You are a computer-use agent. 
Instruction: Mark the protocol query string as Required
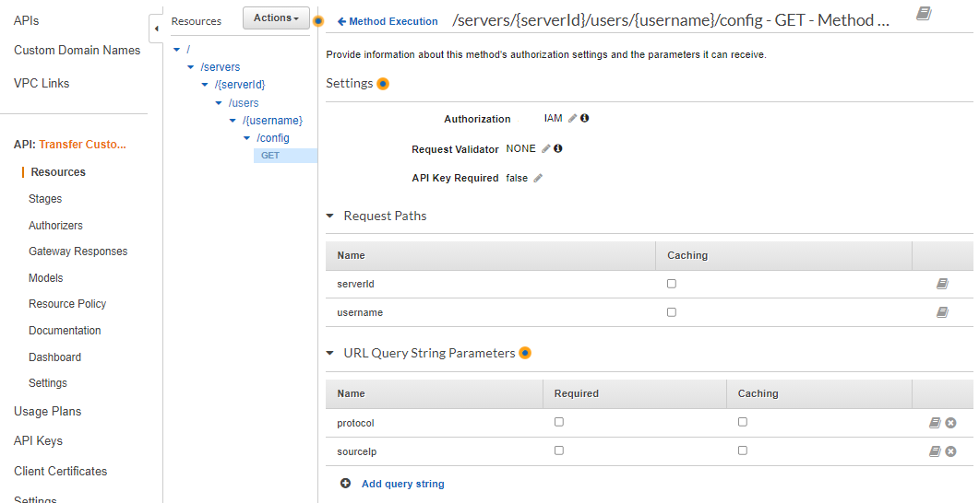pyautogui.click(x=558, y=422)
